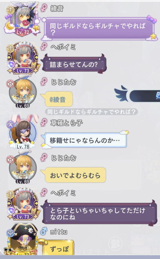Select the 詰まらせてんの? chat bubble

(x=74, y=64)
